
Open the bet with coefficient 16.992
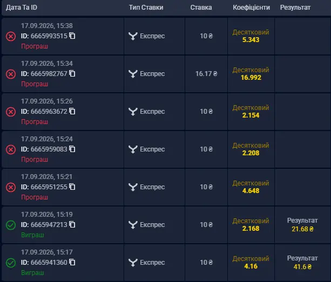(x=166, y=74)
